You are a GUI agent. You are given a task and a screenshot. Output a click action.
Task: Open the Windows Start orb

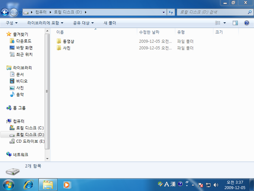8,185
